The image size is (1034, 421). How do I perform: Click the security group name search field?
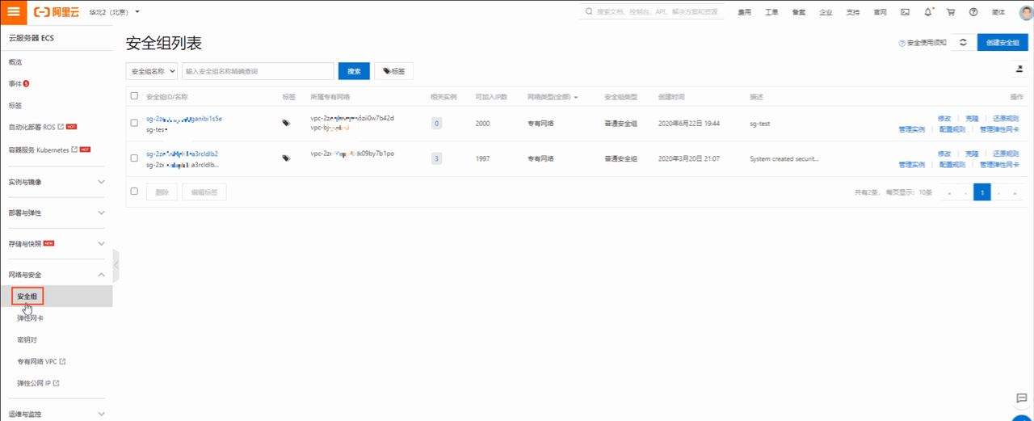tap(258, 71)
